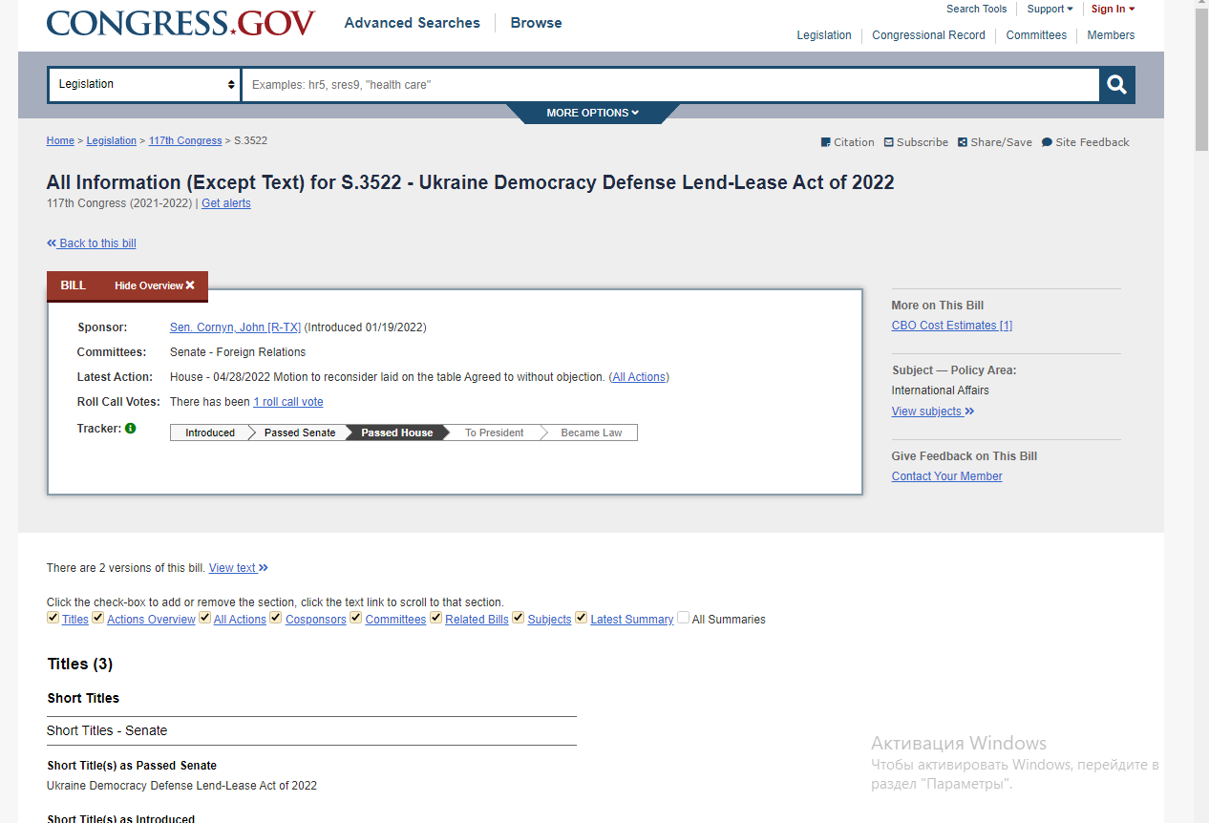The height and width of the screenshot is (823, 1209).
Task: Enable the All Summaries checkbox
Action: point(683,618)
